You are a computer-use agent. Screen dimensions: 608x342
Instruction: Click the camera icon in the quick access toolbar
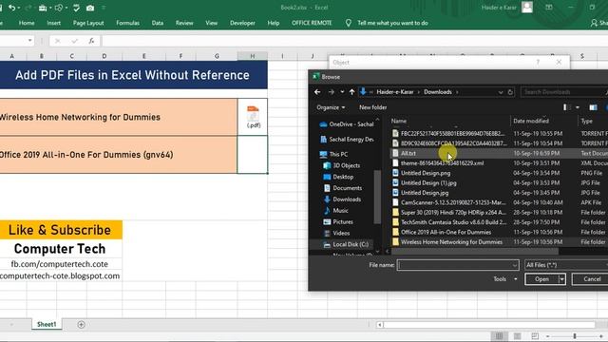click(x=90, y=8)
